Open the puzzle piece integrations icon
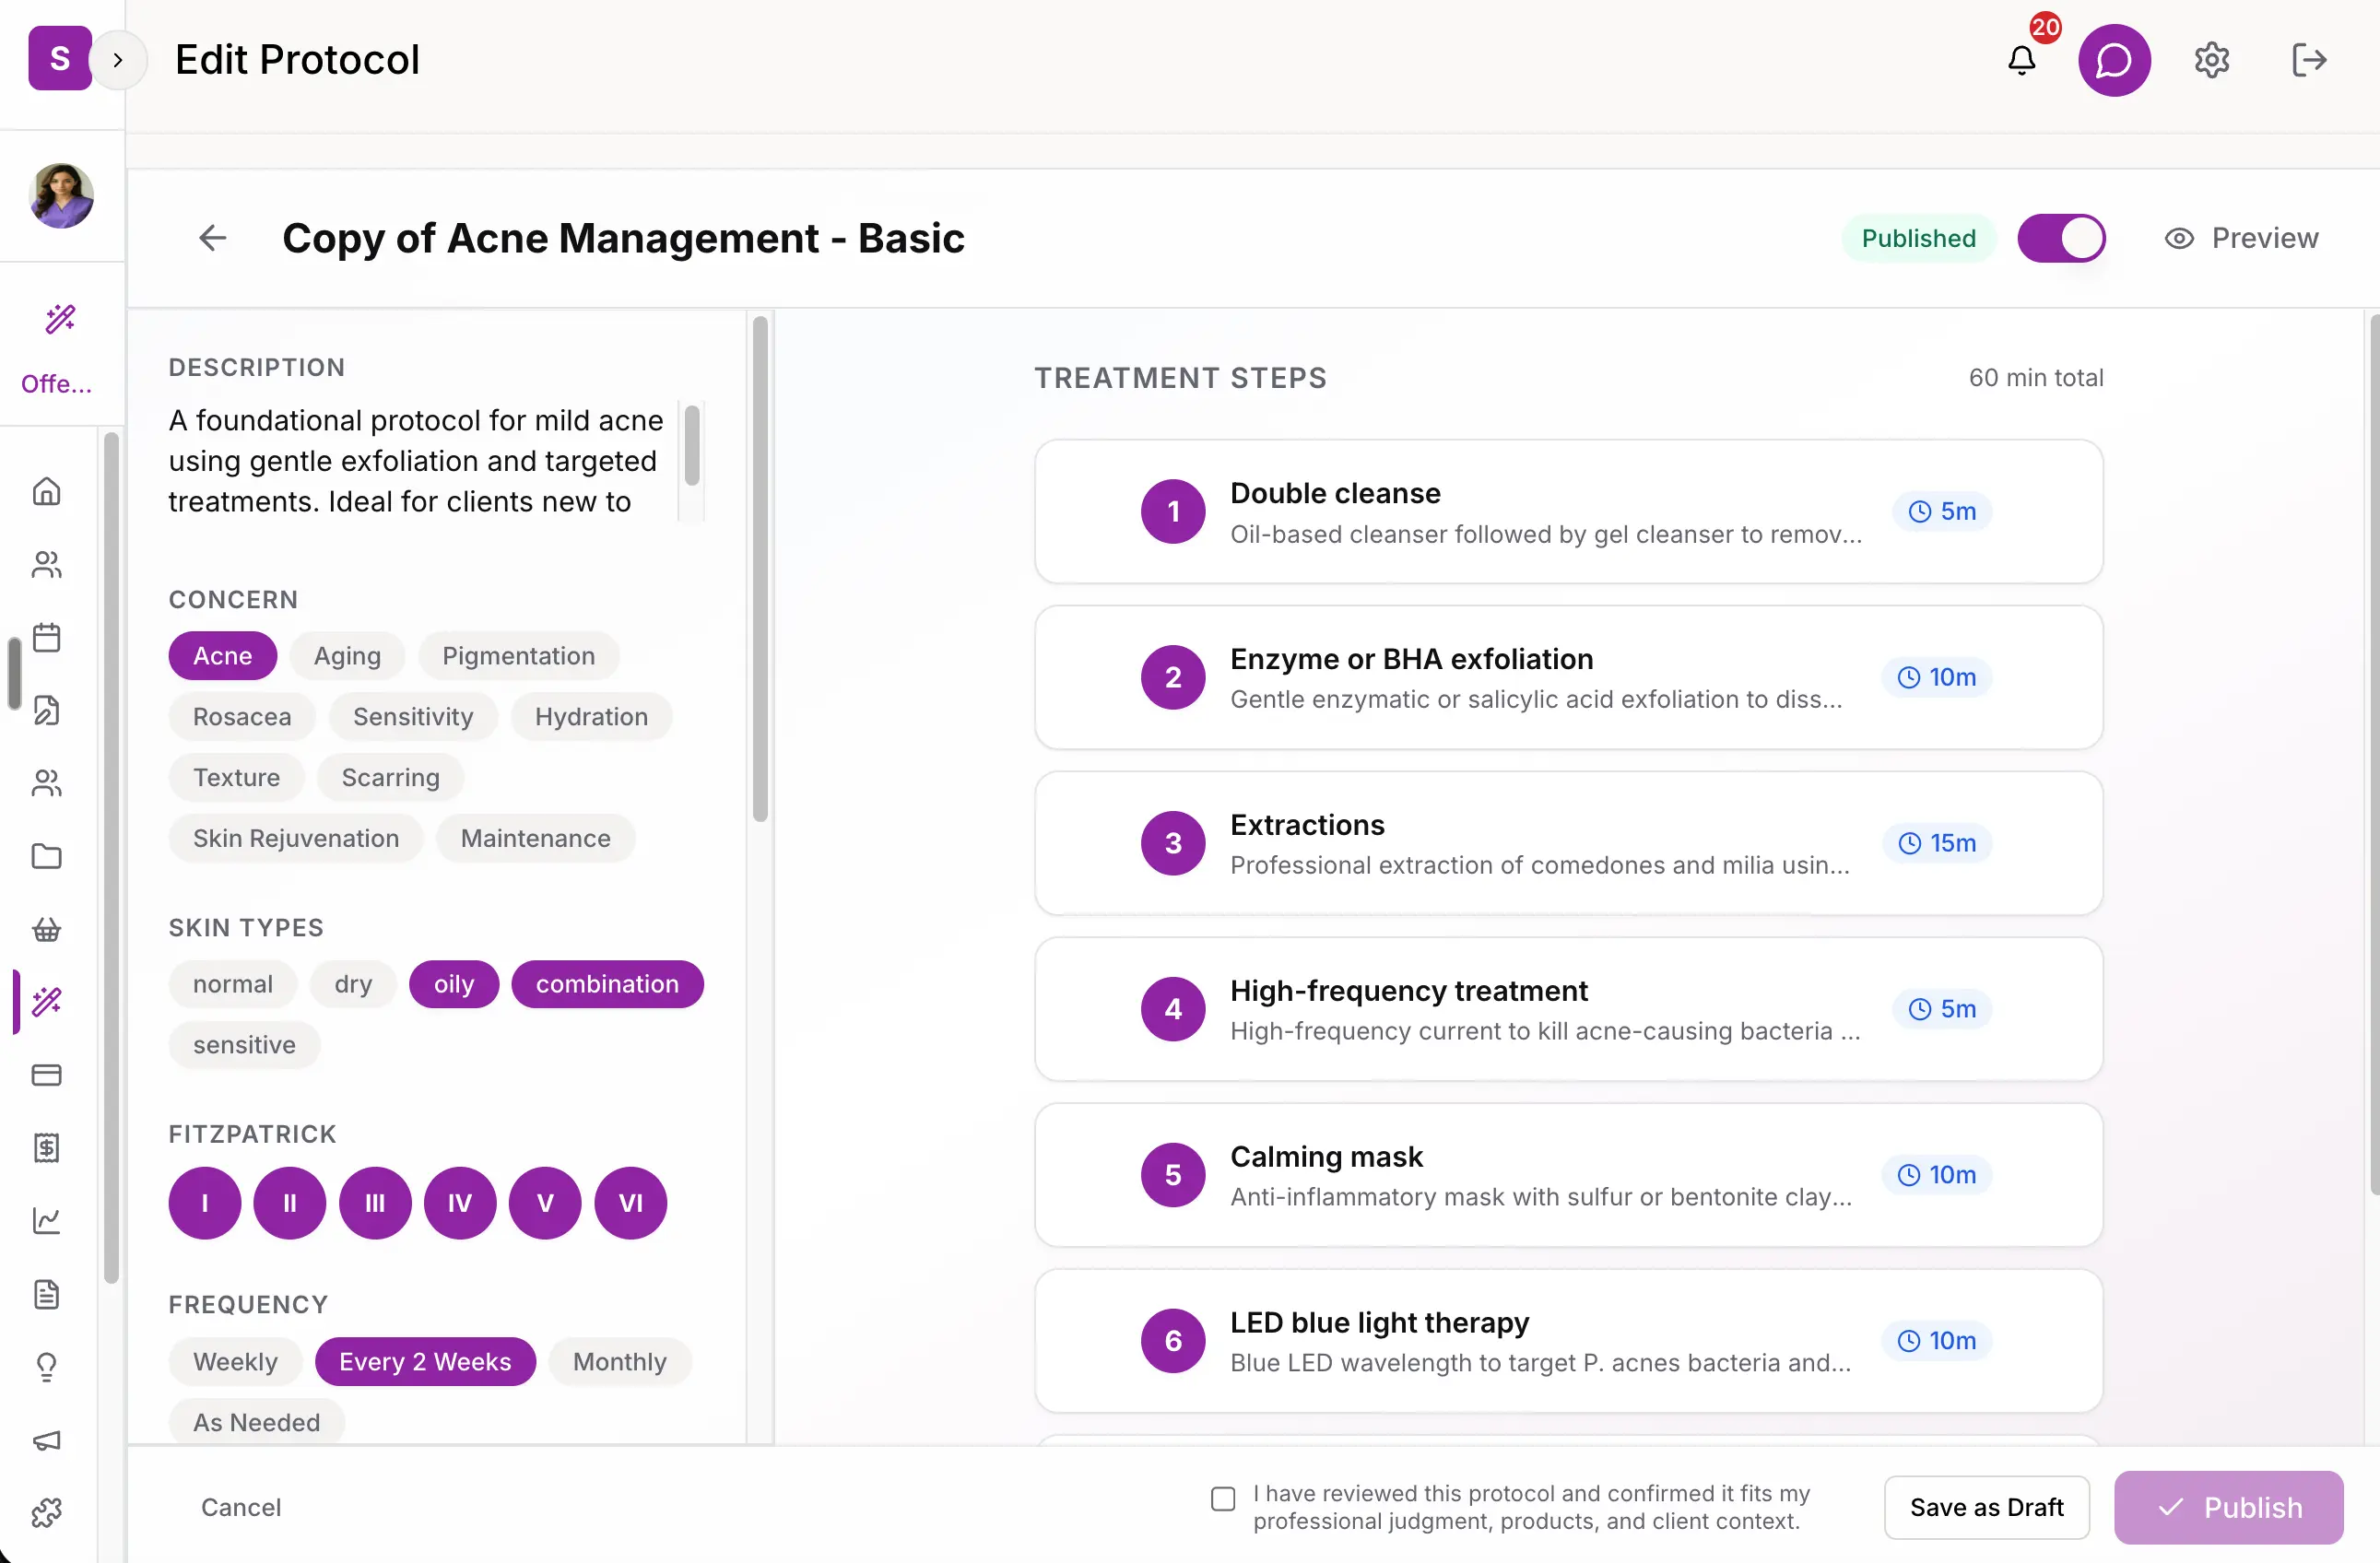The width and height of the screenshot is (2380, 1563). click(x=47, y=1512)
